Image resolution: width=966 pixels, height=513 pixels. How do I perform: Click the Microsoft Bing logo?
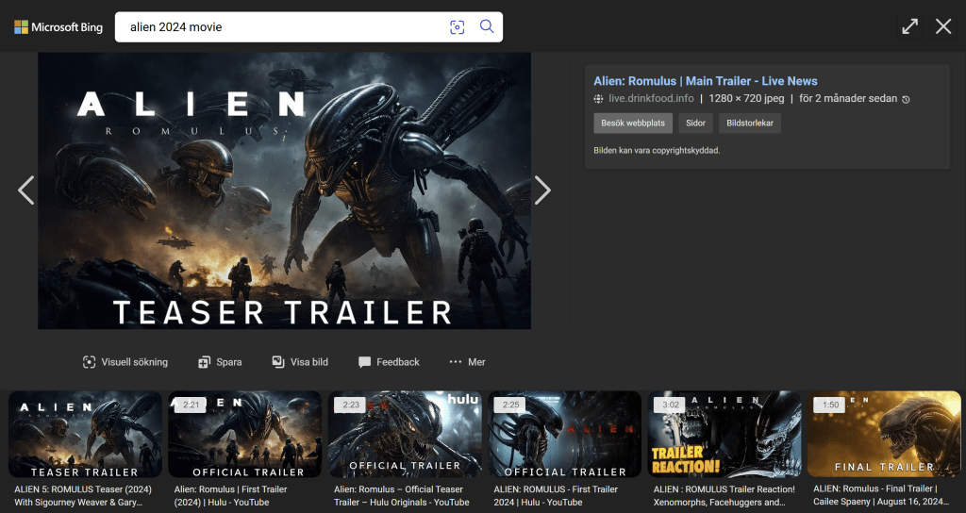(58, 27)
